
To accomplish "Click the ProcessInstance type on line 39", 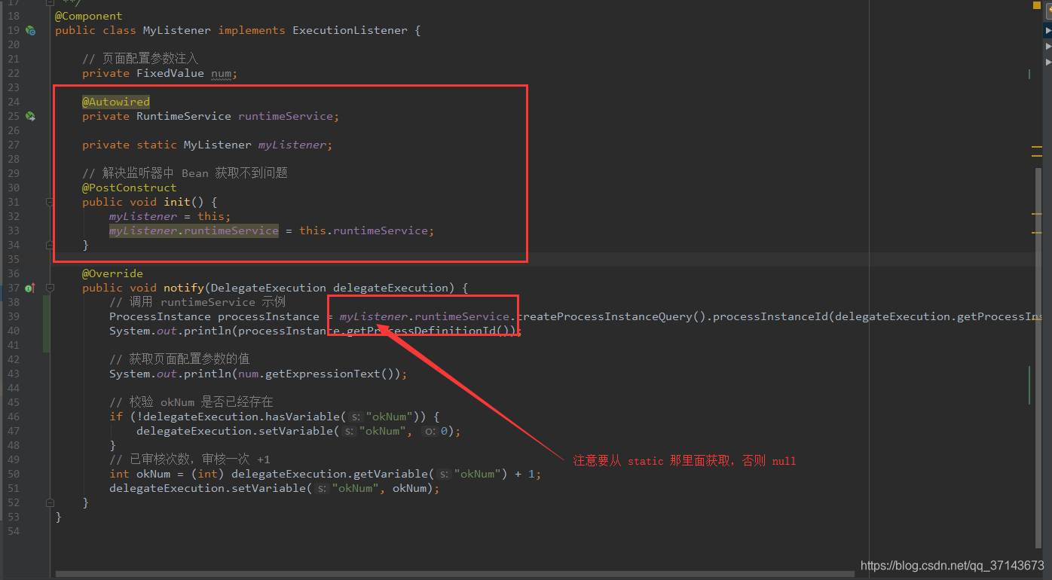I will [160, 316].
